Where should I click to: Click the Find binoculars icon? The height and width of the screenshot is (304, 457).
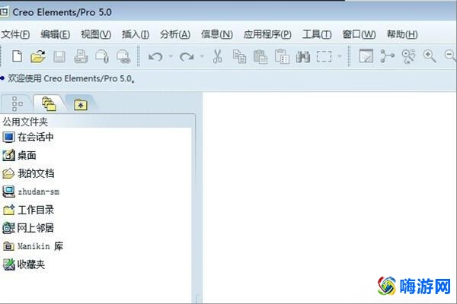(x=303, y=56)
